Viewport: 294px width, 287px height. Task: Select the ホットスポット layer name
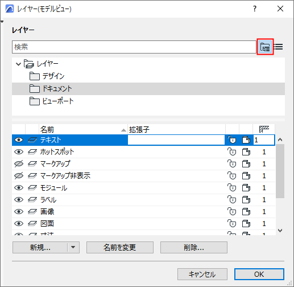click(57, 152)
